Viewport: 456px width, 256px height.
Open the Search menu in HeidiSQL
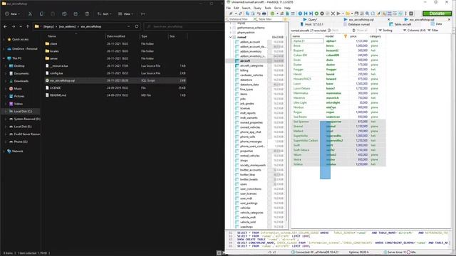(x=246, y=8)
